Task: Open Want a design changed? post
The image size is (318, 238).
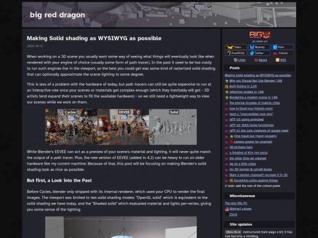Action: [259, 175]
